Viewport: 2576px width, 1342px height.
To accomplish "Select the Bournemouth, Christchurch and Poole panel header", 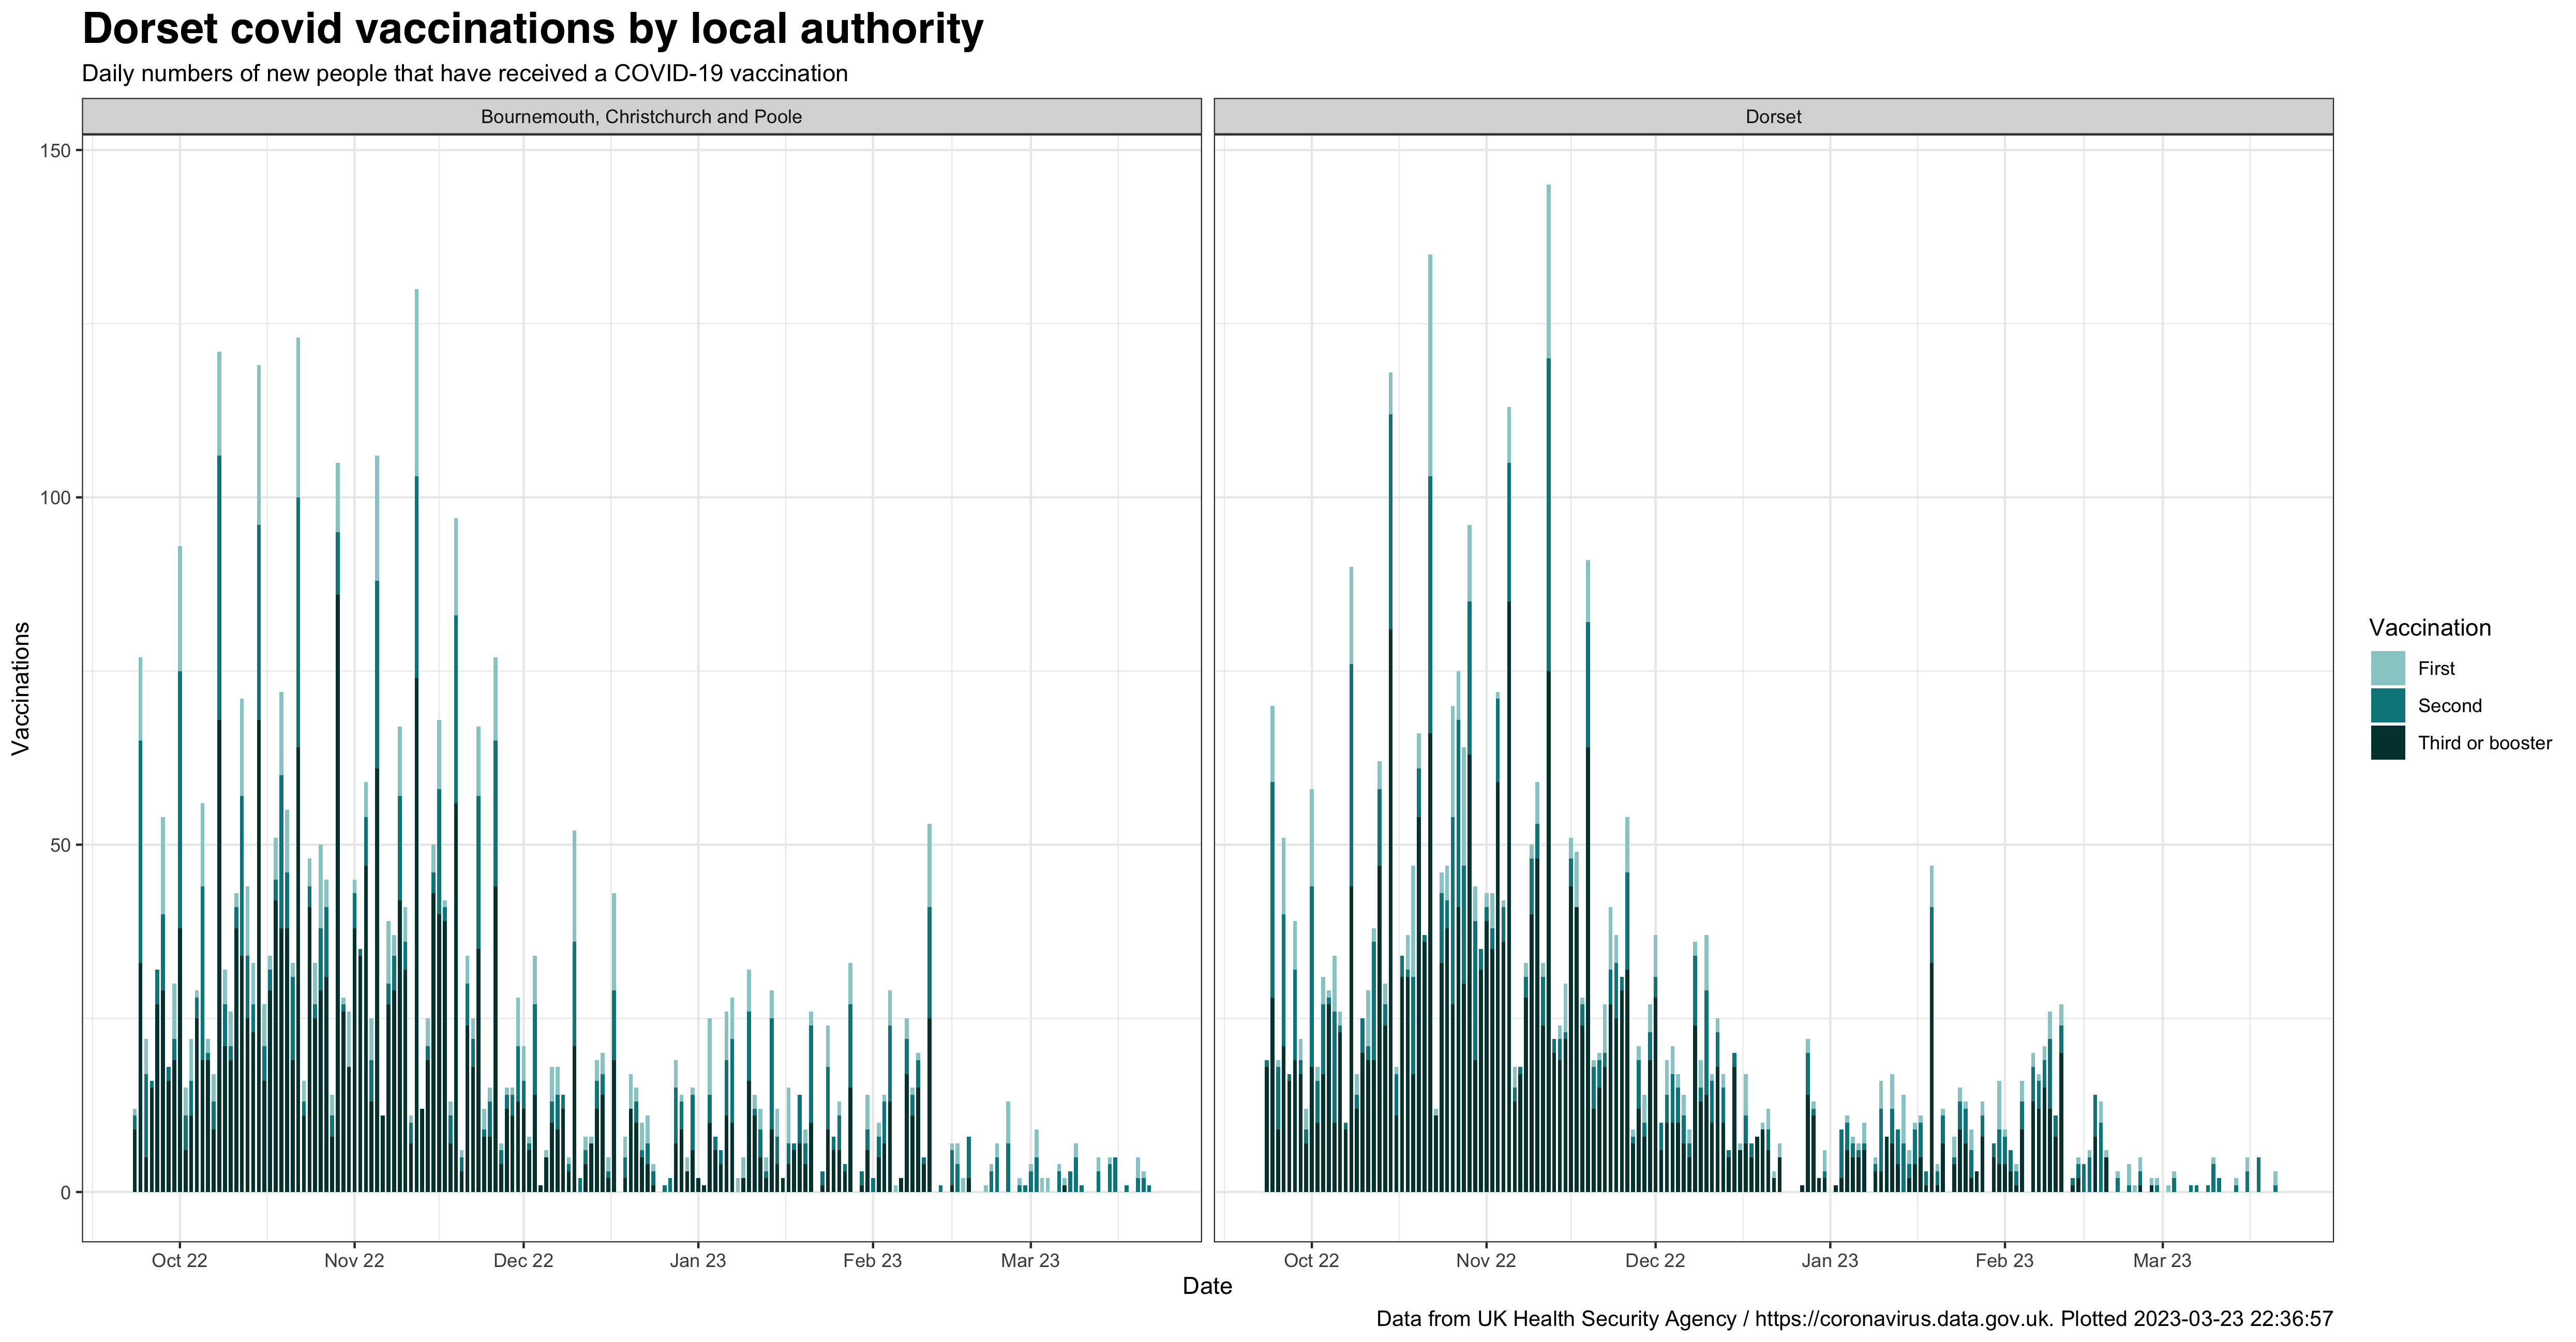I will click(x=641, y=117).
